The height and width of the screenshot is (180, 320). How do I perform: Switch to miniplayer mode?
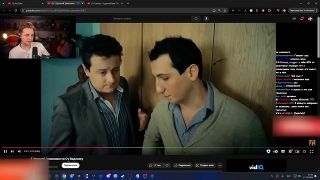pos(297,151)
